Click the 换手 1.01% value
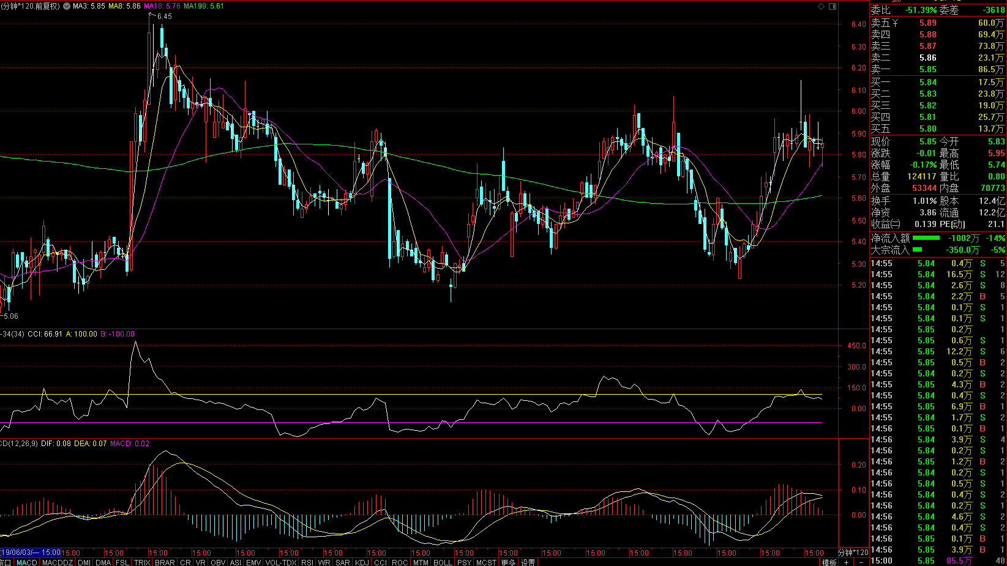1007x566 pixels. [x=925, y=201]
